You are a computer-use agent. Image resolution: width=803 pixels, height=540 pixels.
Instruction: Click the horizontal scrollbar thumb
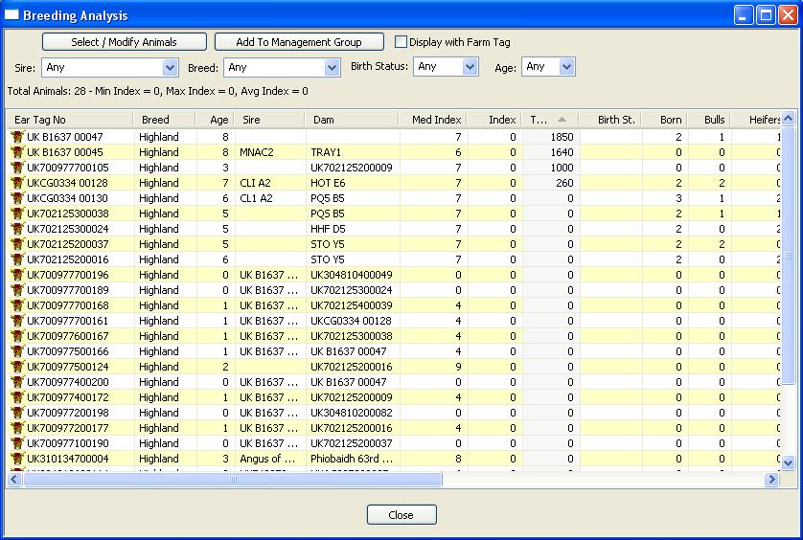point(230,480)
